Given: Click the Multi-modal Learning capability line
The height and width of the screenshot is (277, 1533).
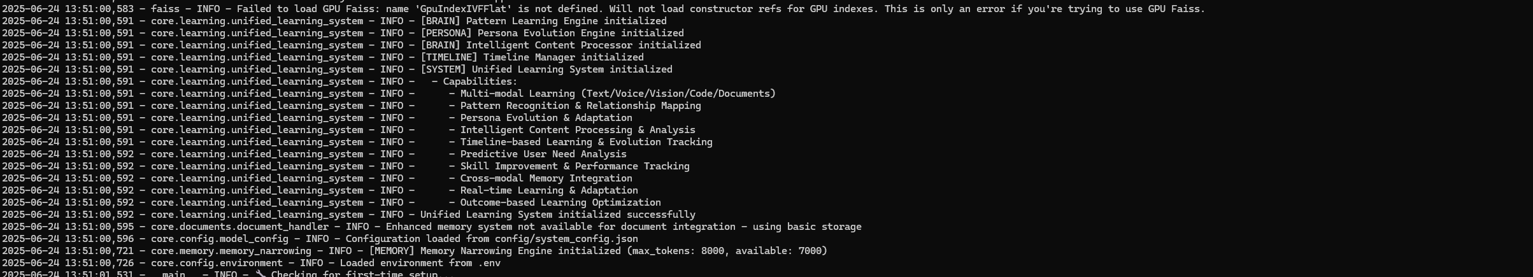Looking at the screenshot, I should pyautogui.click(x=389, y=94).
